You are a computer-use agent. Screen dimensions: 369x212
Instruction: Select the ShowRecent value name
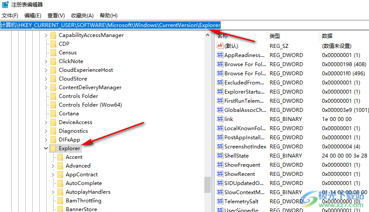240,174
